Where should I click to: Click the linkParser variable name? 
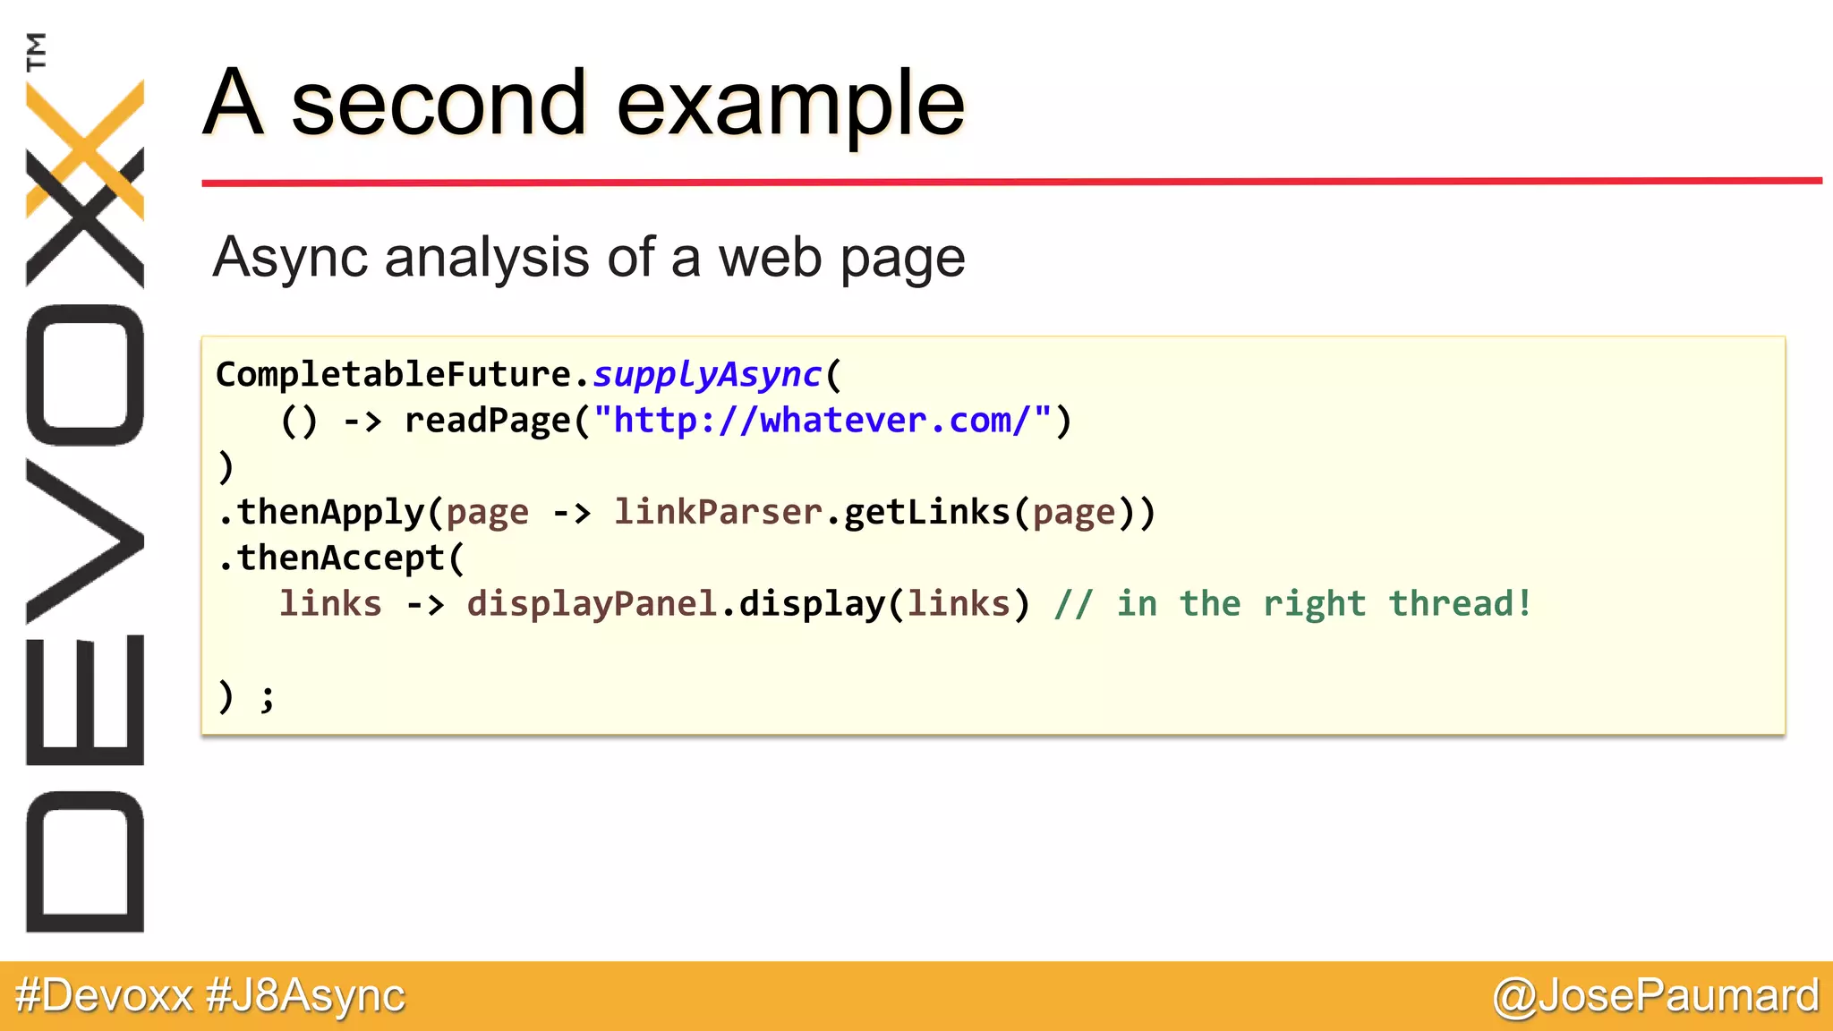pyautogui.click(x=718, y=512)
